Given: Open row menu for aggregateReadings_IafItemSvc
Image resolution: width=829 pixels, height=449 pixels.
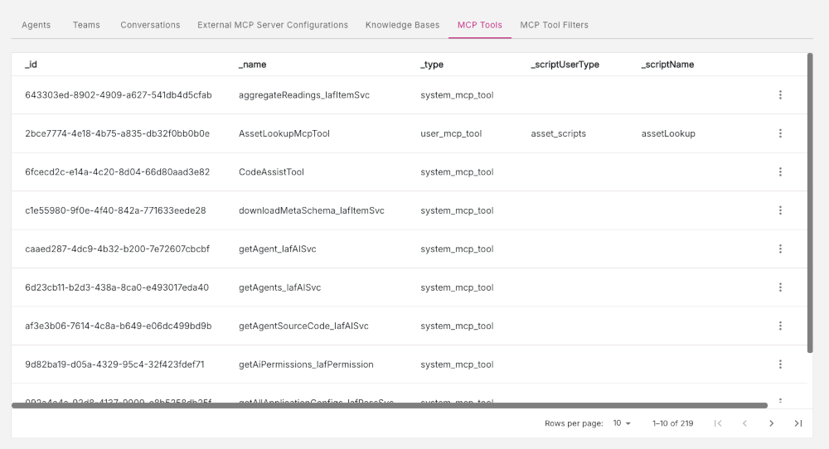Looking at the screenshot, I should click(780, 95).
